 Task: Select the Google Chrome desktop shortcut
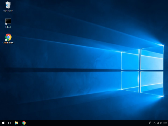click(8, 38)
